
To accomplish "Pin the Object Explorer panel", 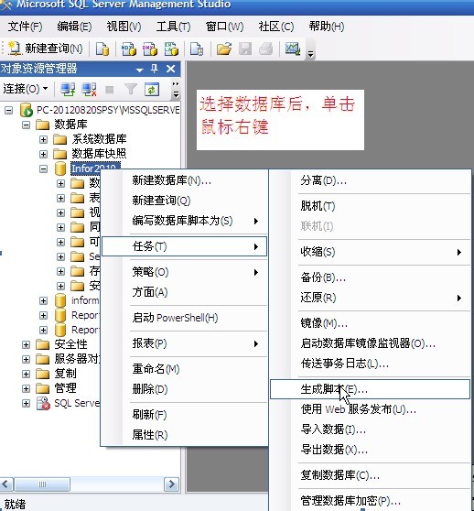I will 155,69.
